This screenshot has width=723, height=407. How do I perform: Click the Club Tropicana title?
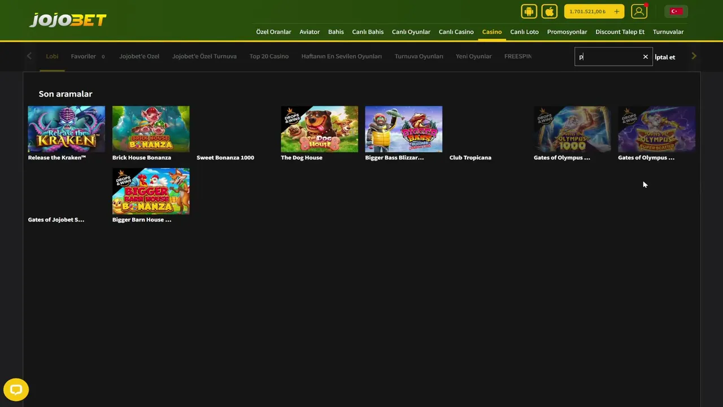click(x=471, y=158)
